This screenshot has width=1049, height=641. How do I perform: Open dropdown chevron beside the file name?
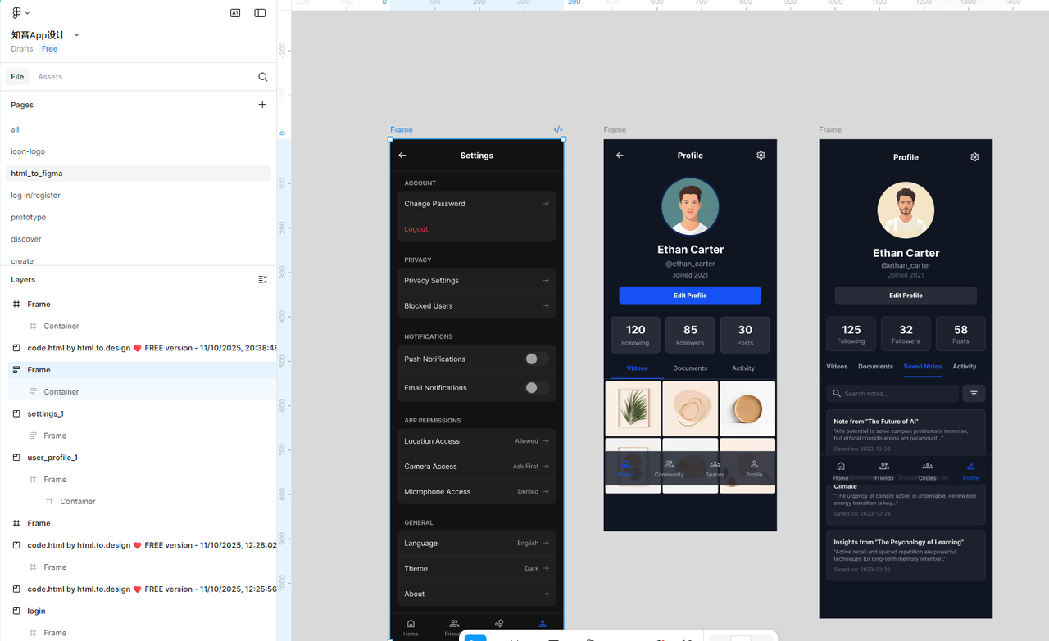tap(77, 35)
